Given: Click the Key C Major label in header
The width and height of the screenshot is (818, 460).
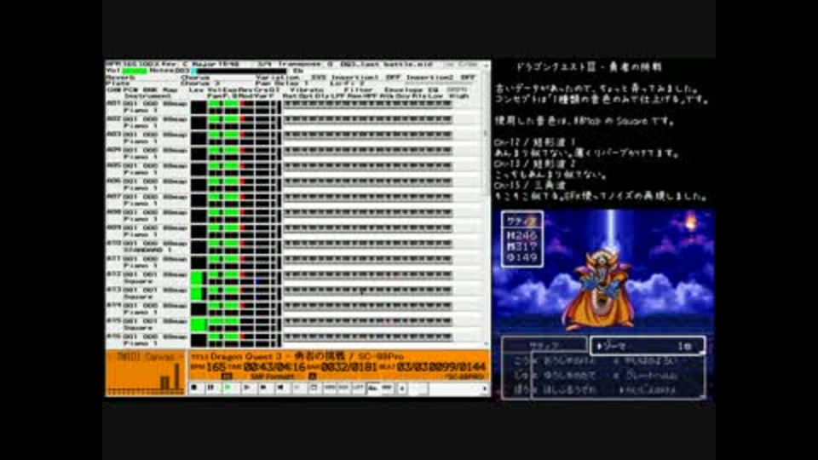Looking at the screenshot, I should pyautogui.click(x=190, y=64).
